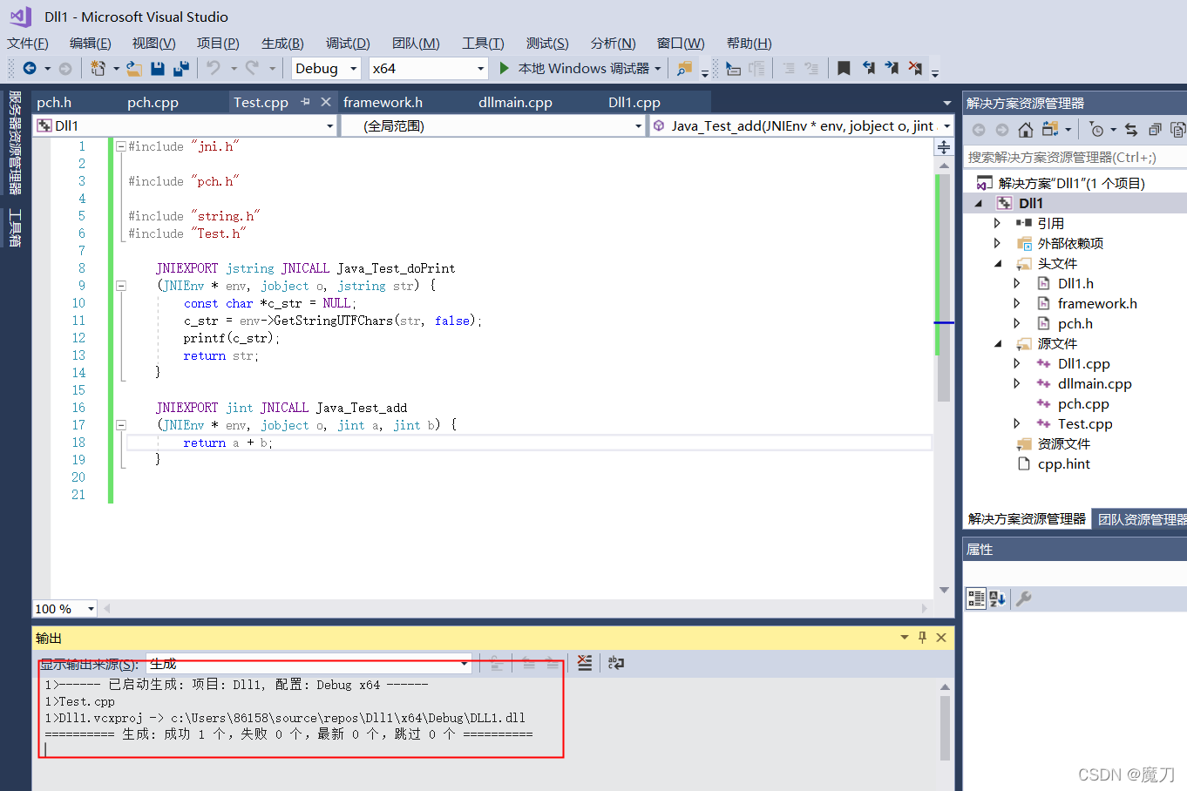Expand the 外部依赖项 node
The width and height of the screenshot is (1187, 791).
pos(997,242)
